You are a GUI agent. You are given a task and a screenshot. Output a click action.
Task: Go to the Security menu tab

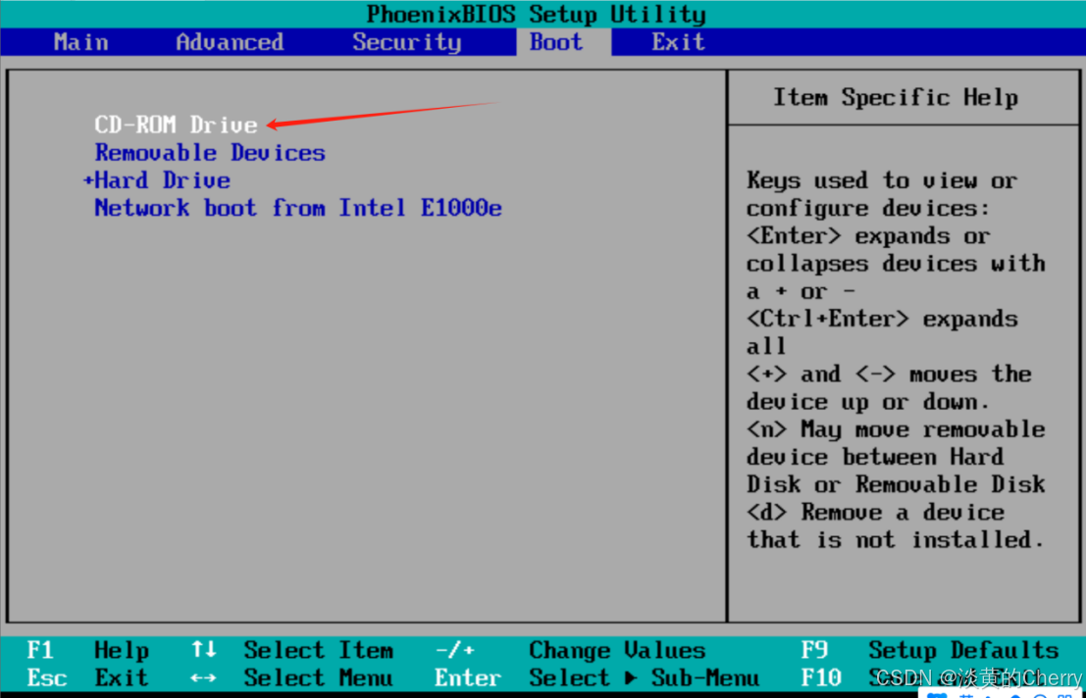[406, 42]
